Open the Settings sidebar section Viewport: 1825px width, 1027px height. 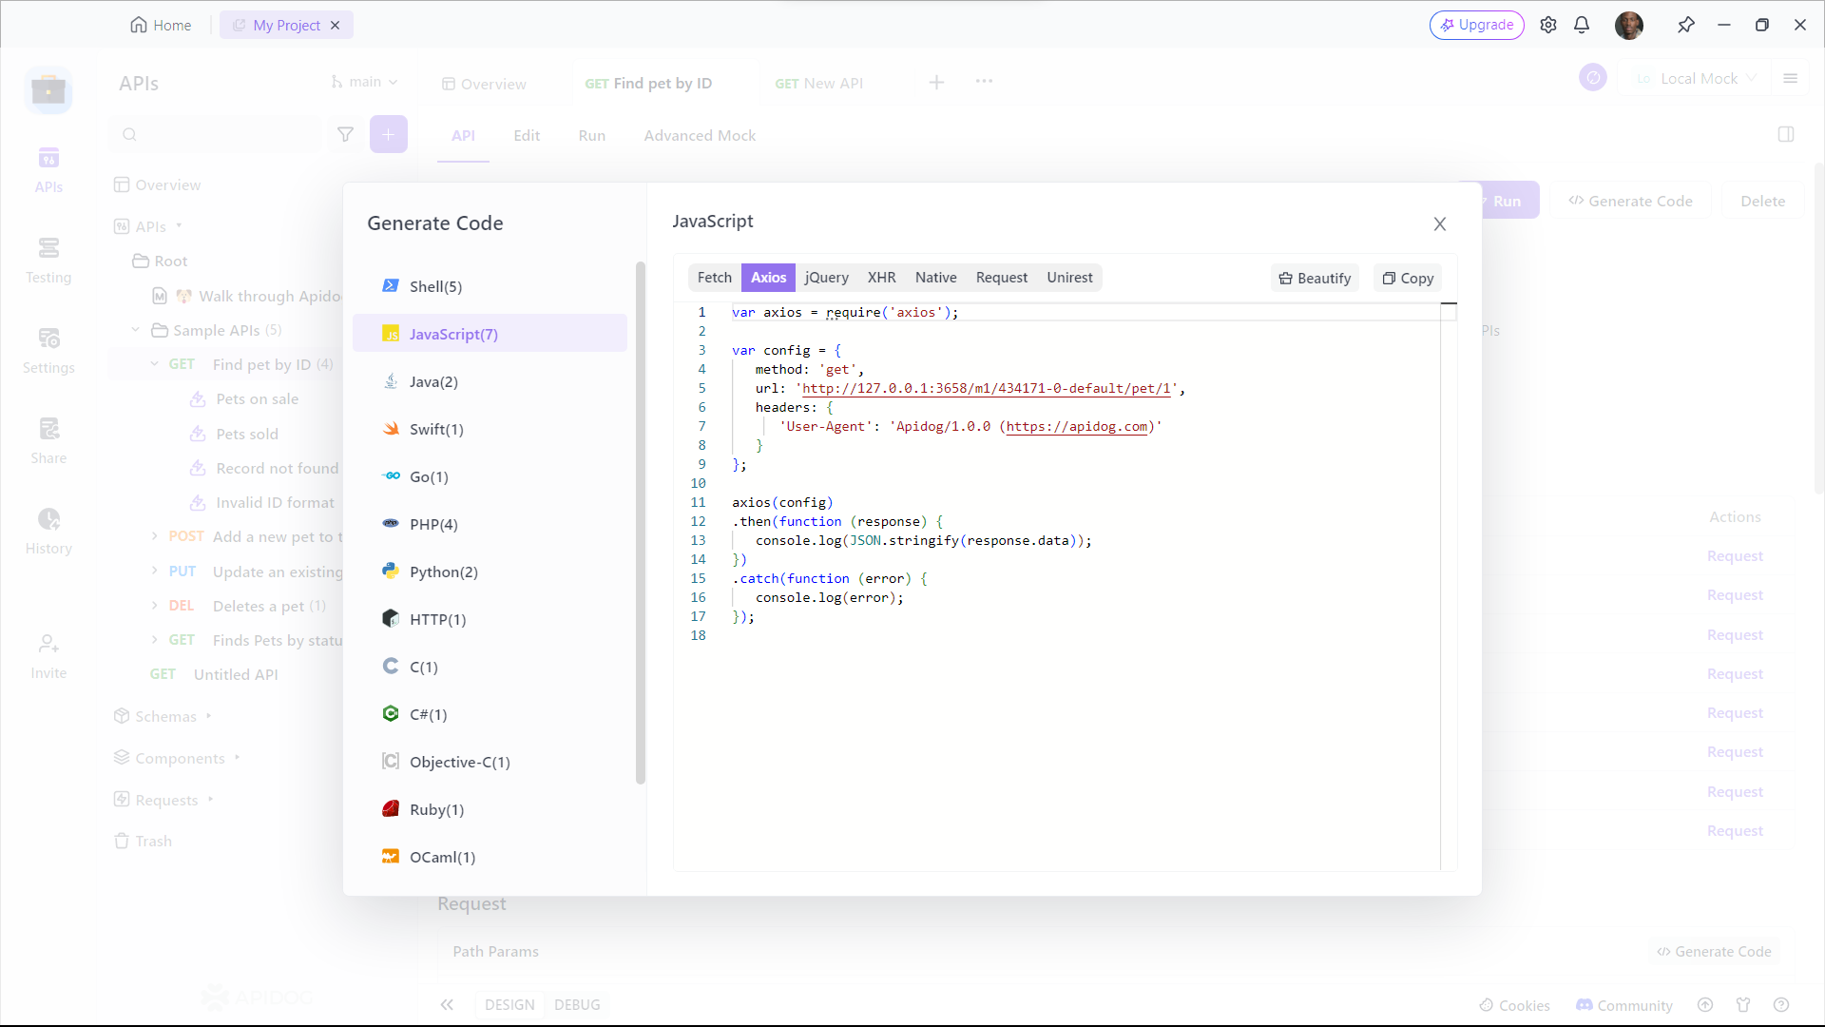48,351
